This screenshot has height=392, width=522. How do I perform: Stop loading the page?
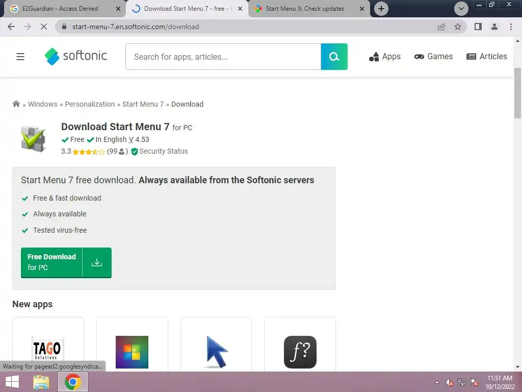(44, 27)
